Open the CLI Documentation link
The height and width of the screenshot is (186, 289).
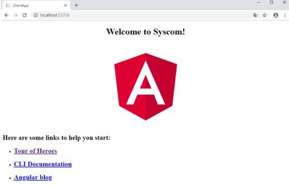(43, 164)
